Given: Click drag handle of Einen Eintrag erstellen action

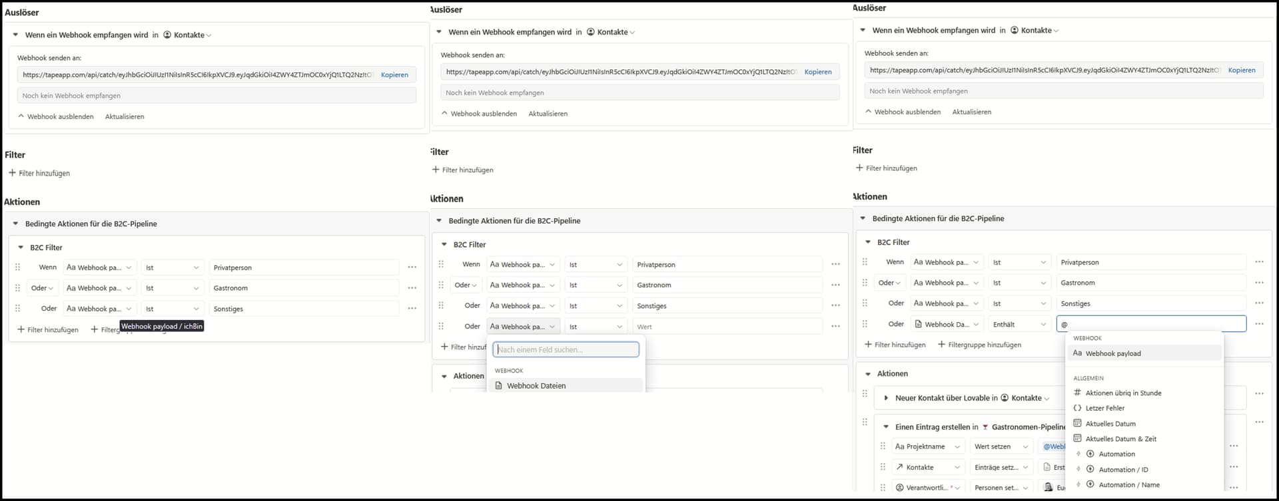Looking at the screenshot, I should 865,422.
